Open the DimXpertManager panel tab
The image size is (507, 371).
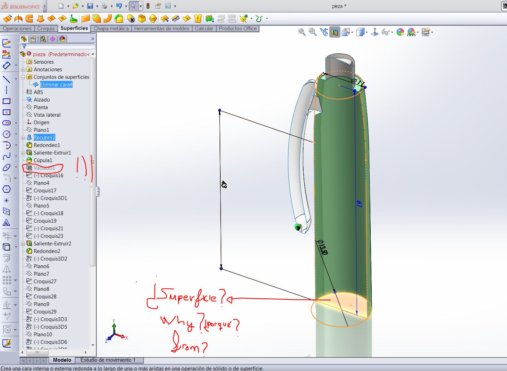coord(53,39)
